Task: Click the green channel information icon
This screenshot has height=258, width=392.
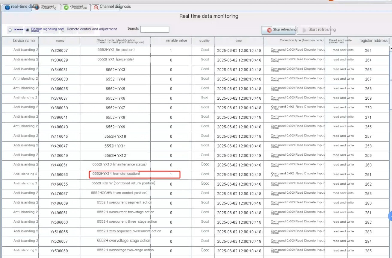Action: click(x=66, y=7)
